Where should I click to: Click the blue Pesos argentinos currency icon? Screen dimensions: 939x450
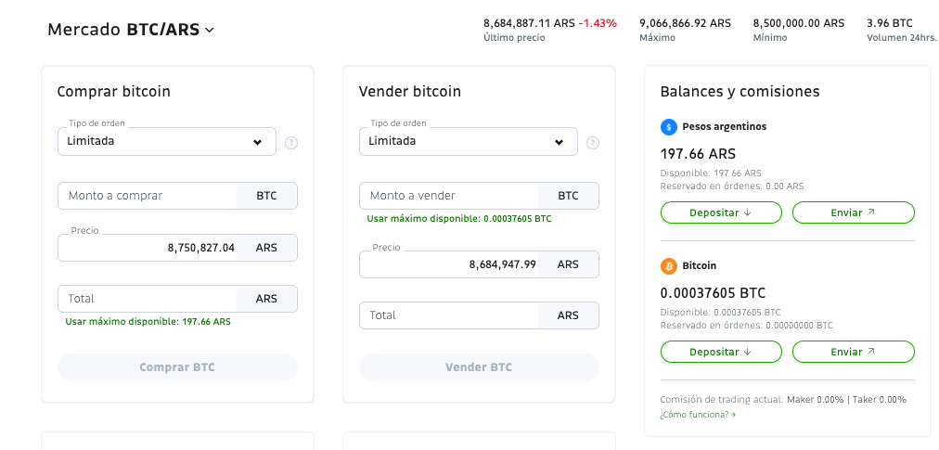(668, 126)
